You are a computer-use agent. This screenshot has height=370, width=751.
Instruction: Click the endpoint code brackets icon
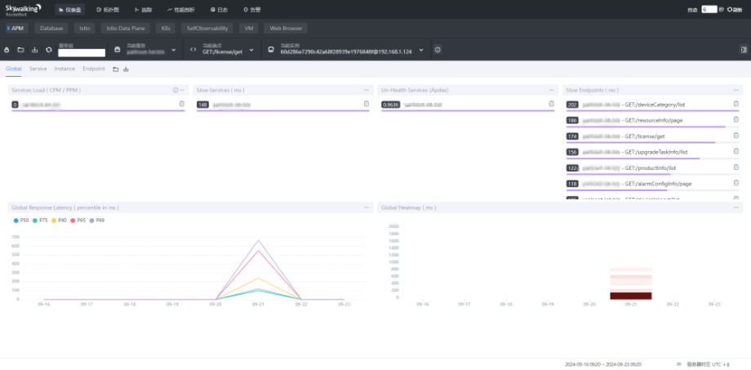[193, 49]
